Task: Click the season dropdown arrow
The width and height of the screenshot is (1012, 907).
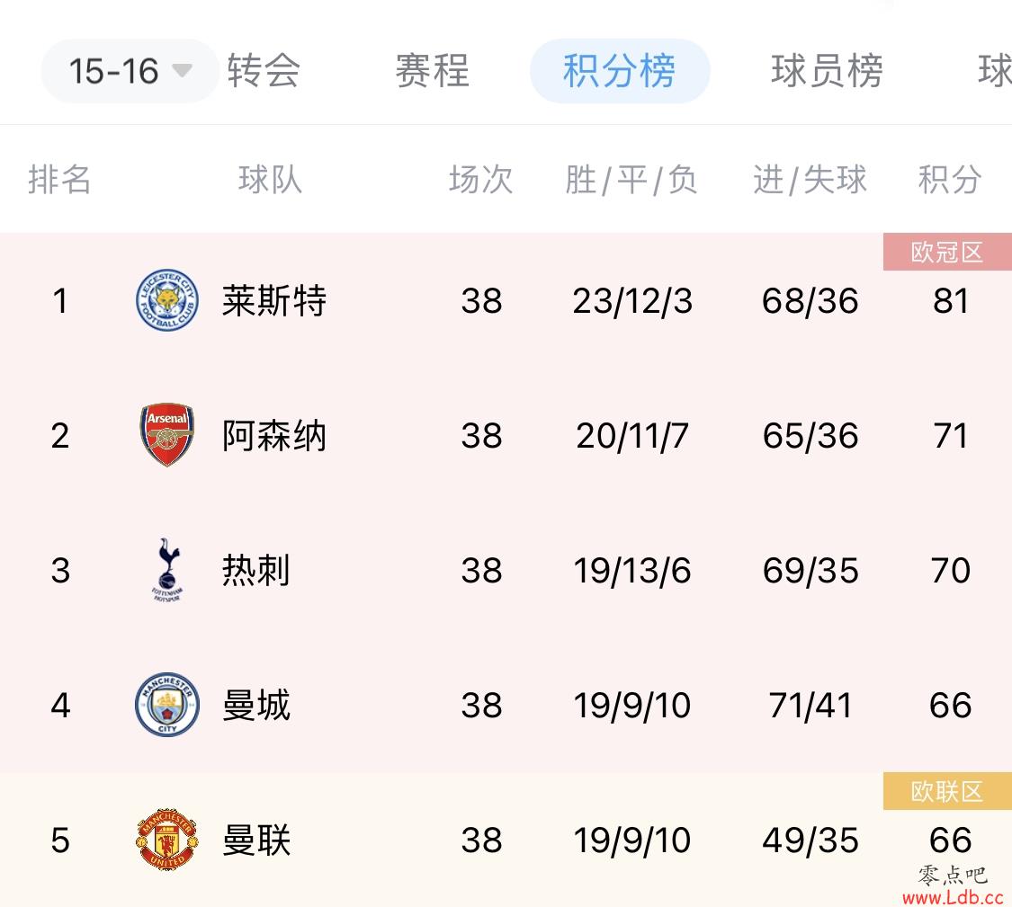Action: (x=182, y=70)
